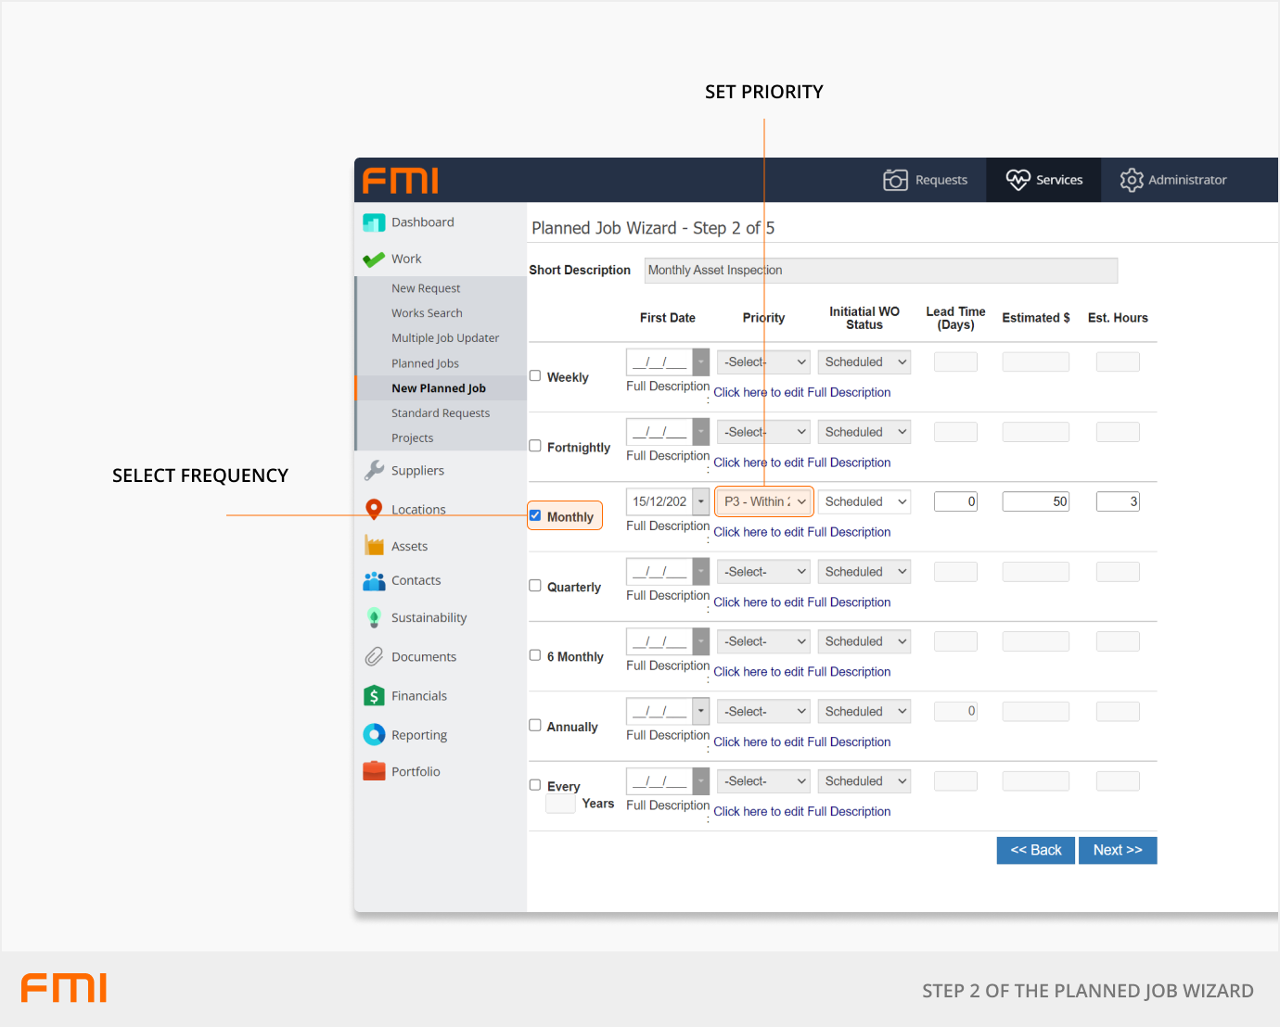The height and width of the screenshot is (1027, 1280).
Task: Click the Financials dollar icon
Action: 374,696
